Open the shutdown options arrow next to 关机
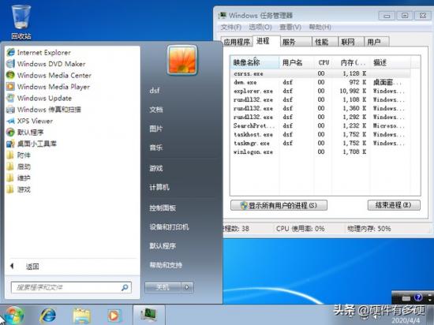434x325 pixels. (x=187, y=287)
